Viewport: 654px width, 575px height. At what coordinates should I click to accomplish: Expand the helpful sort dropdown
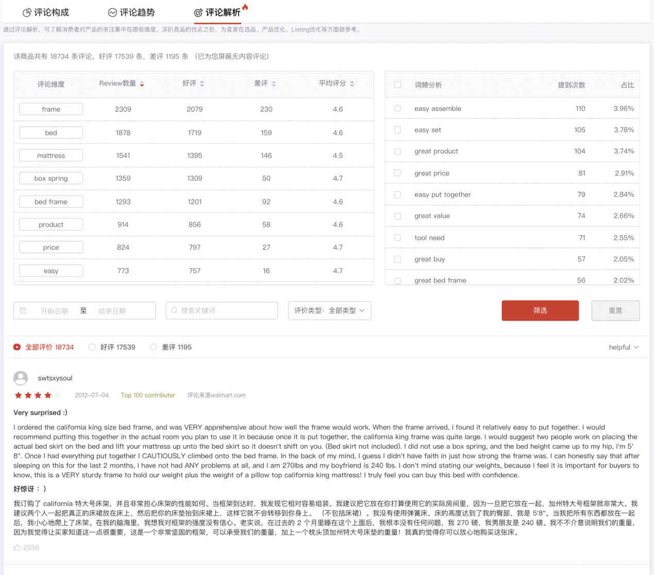(624, 347)
